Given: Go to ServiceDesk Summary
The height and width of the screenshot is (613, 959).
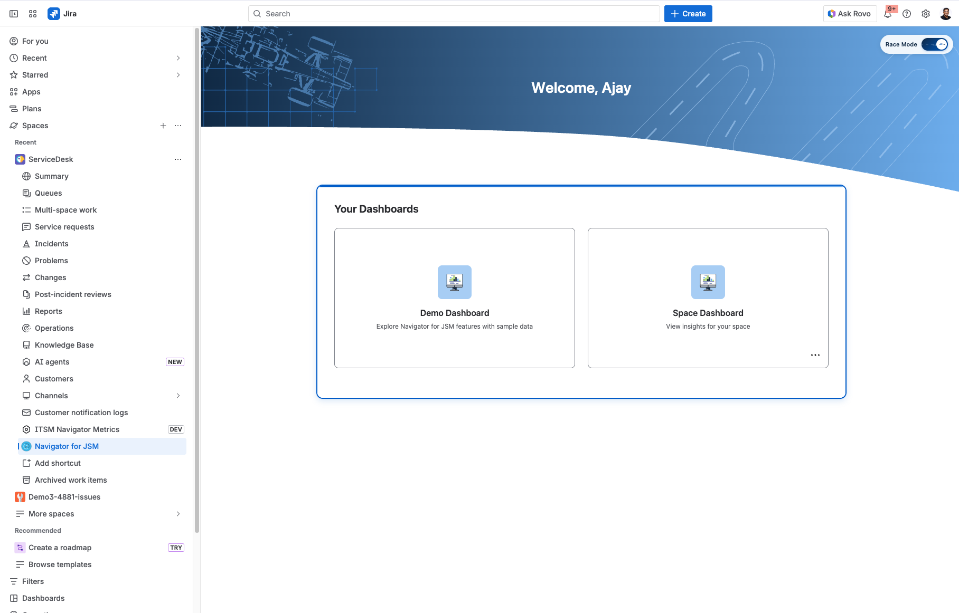Looking at the screenshot, I should tap(102, 176).
